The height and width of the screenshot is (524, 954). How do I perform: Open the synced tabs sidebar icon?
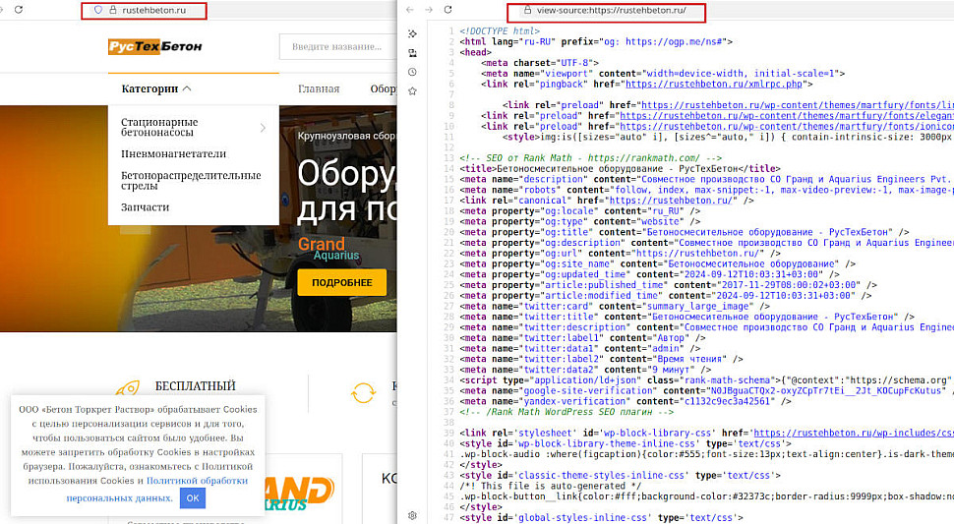(x=412, y=53)
